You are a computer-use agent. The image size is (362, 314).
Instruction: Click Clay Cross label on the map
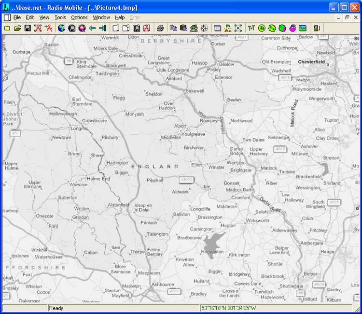[327, 138]
